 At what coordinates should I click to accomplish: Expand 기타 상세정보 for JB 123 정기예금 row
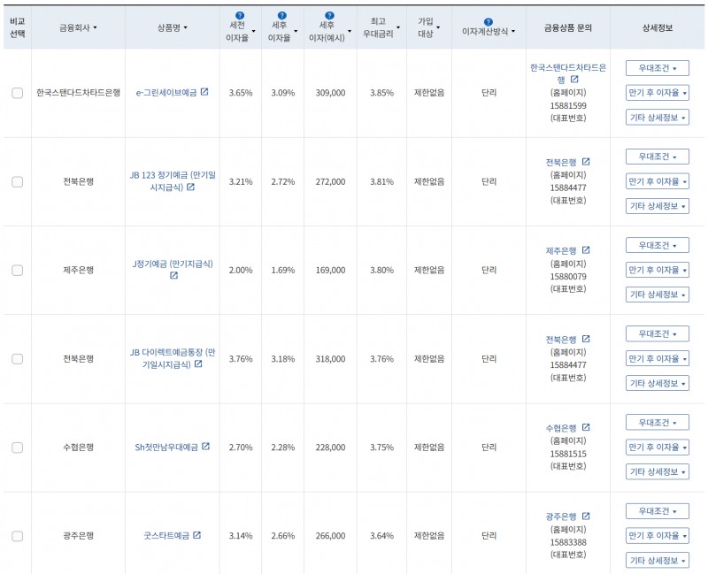[x=657, y=206]
